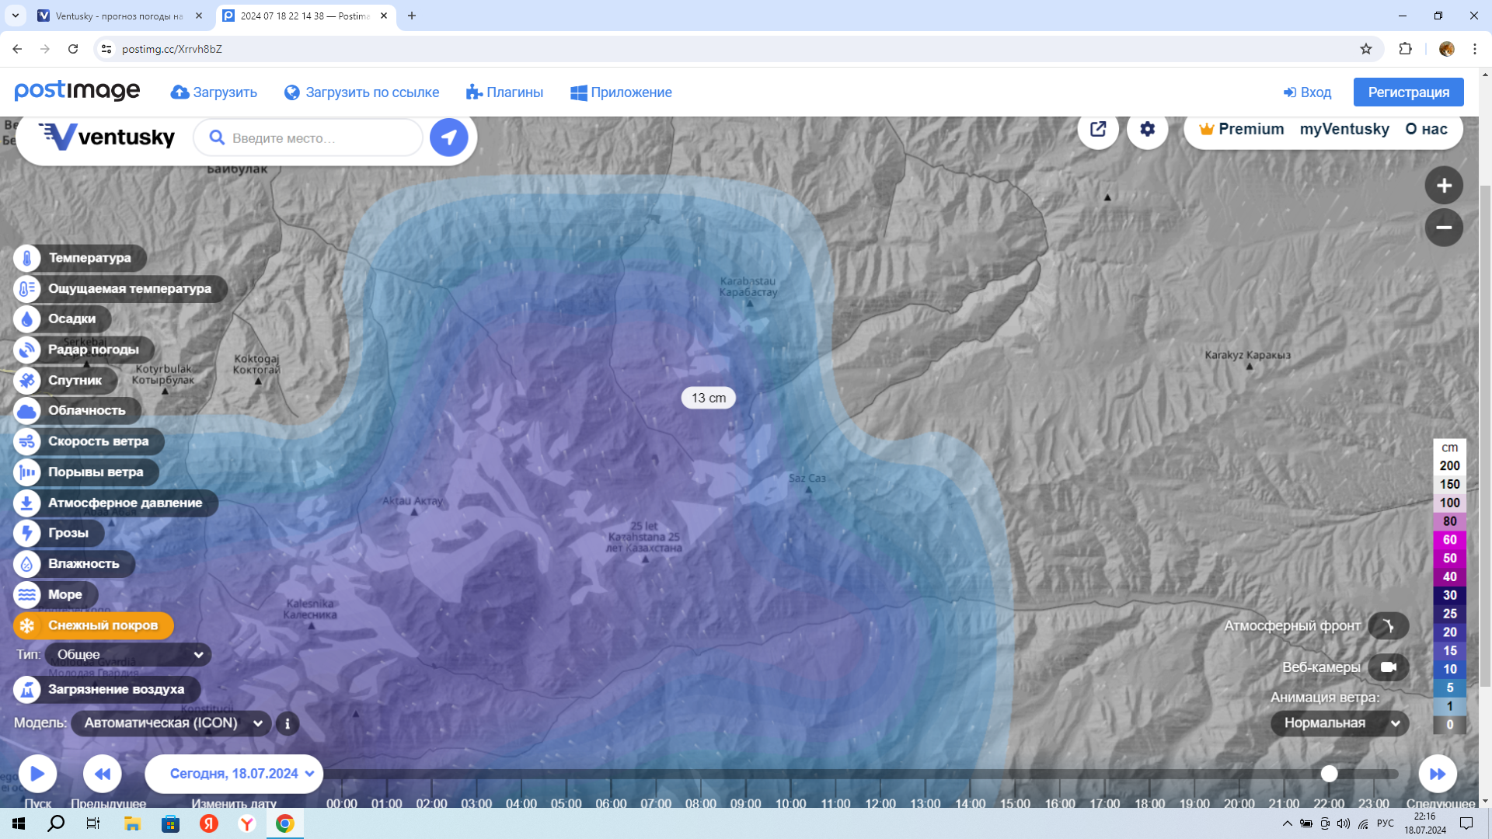Open Chrome from the taskbar
This screenshot has width=1492, height=839.
tap(285, 823)
